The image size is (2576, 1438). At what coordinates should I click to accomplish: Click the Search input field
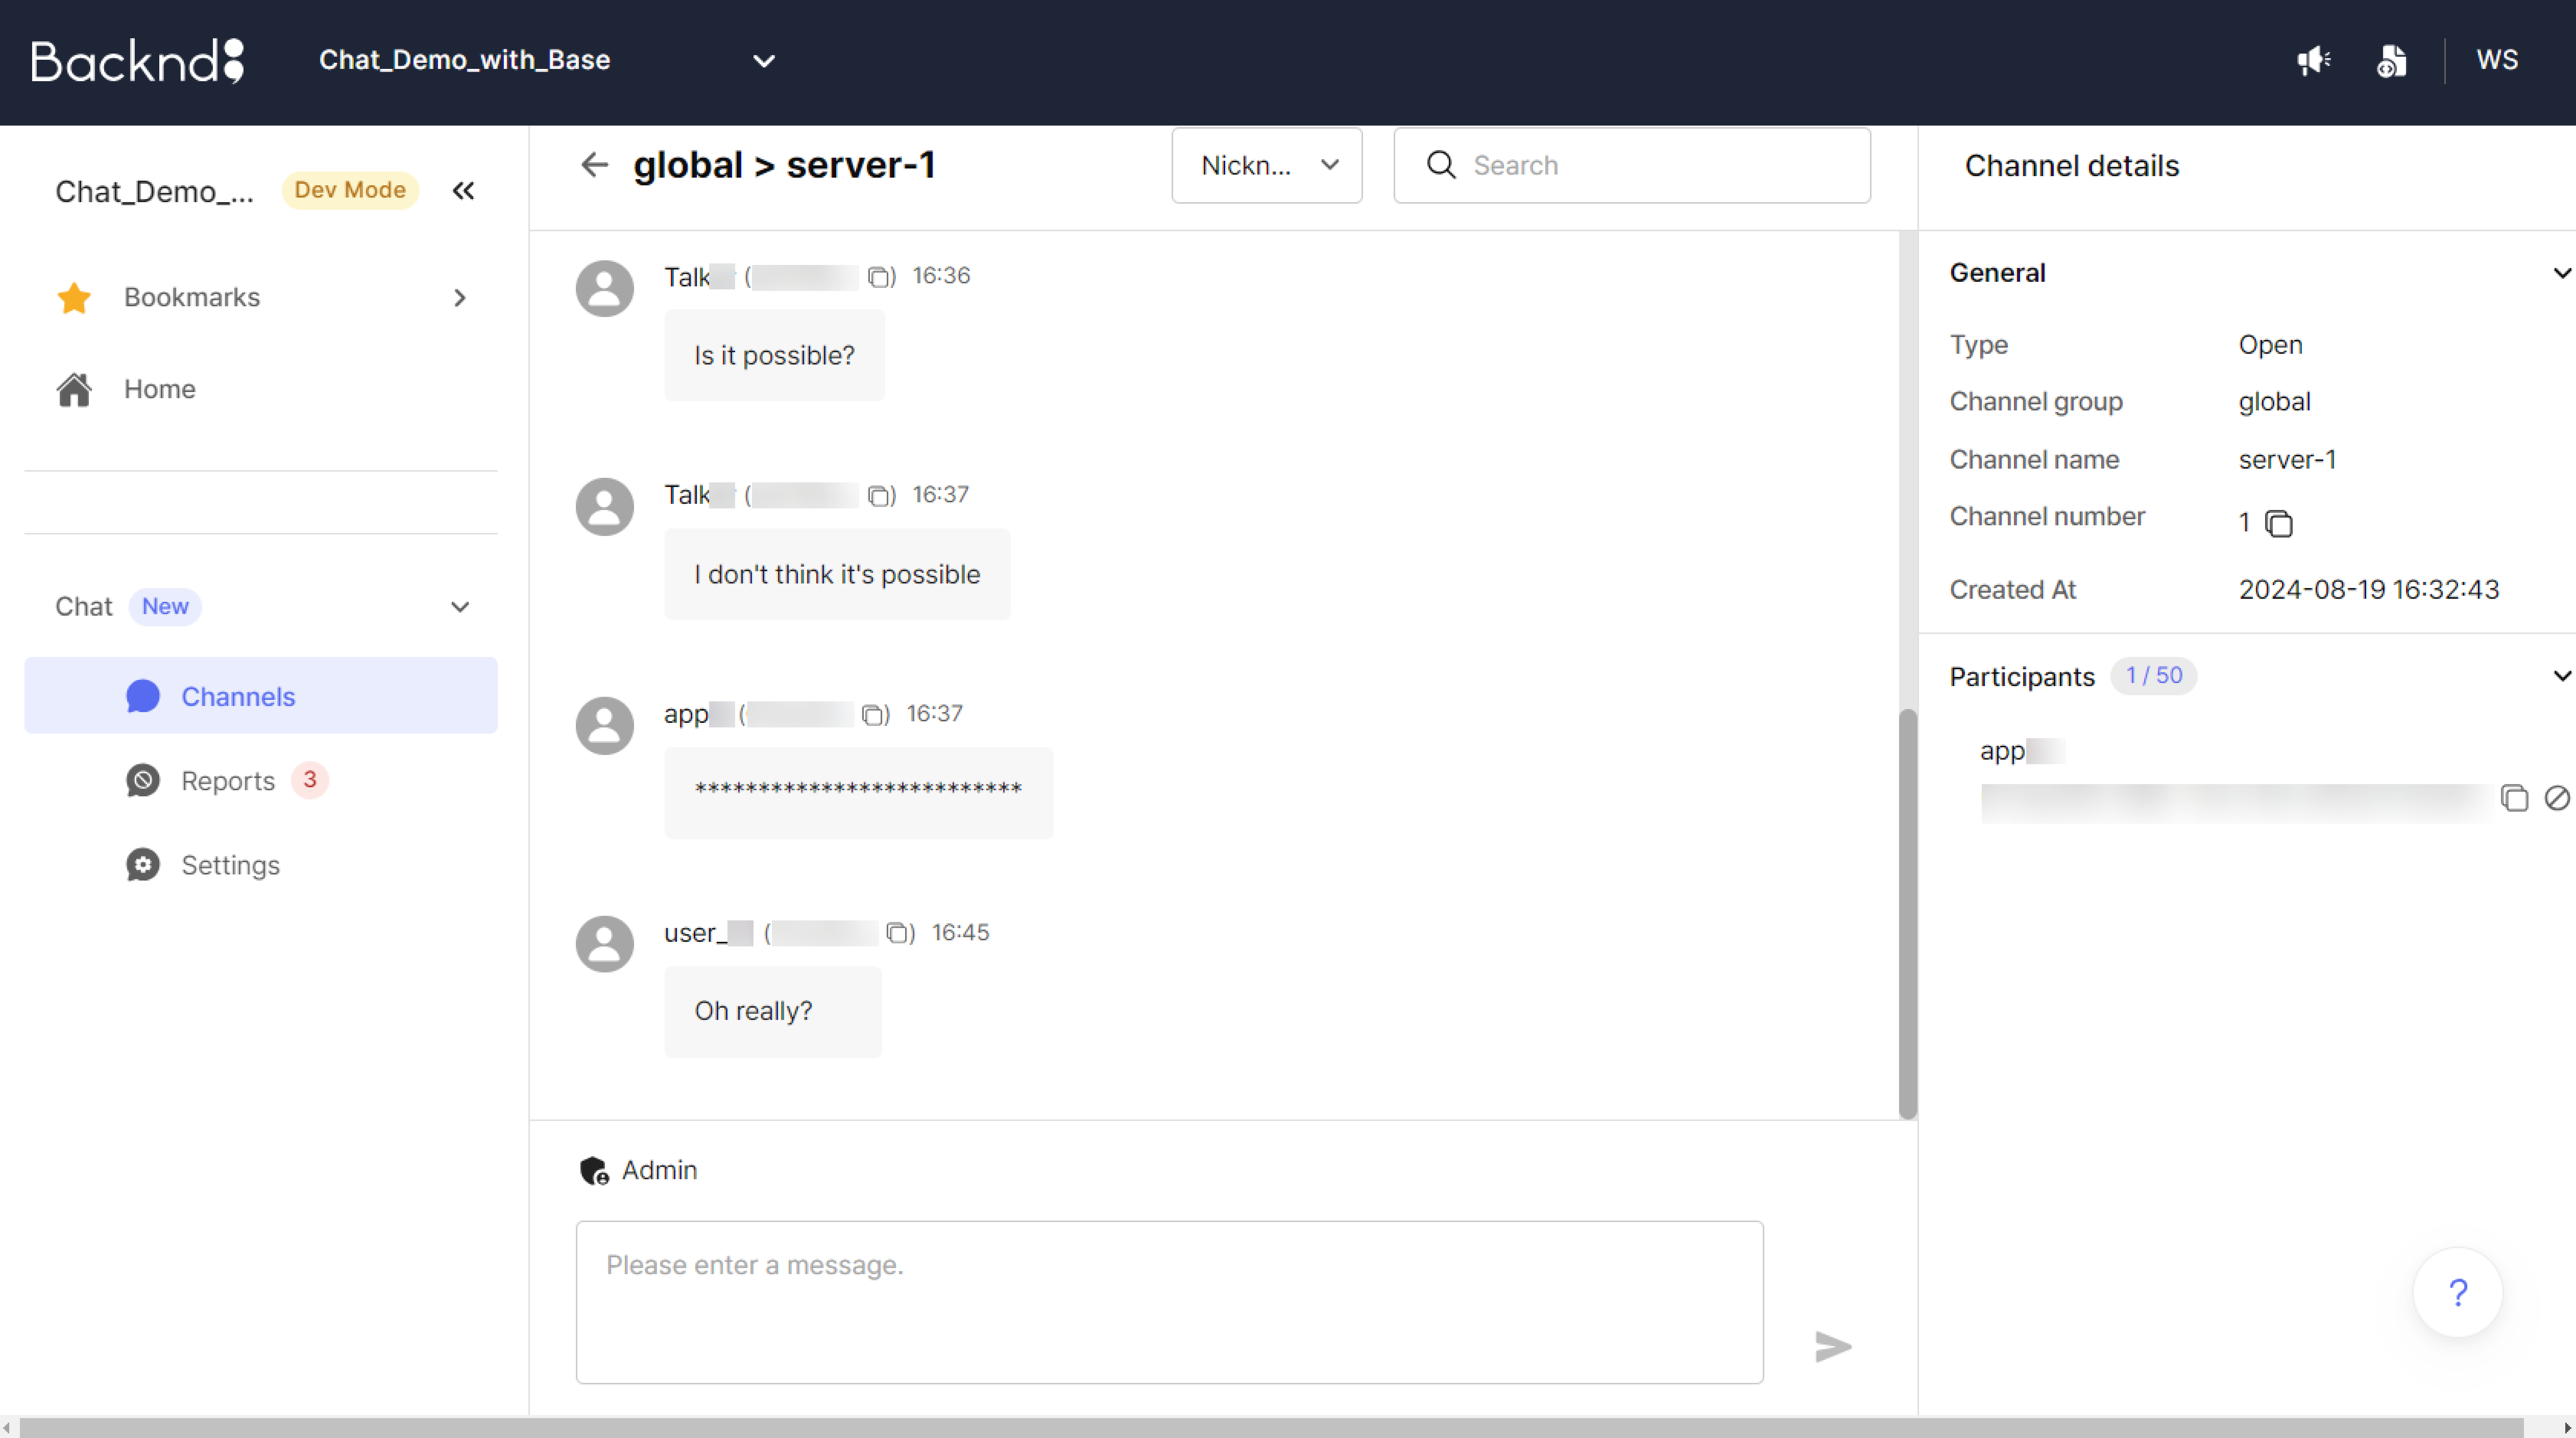tap(1632, 165)
